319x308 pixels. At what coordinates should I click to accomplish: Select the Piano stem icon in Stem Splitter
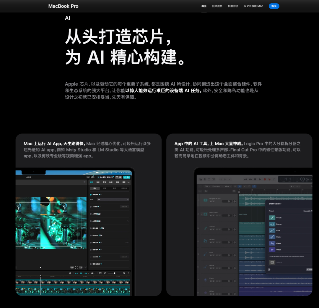click(x=272, y=243)
